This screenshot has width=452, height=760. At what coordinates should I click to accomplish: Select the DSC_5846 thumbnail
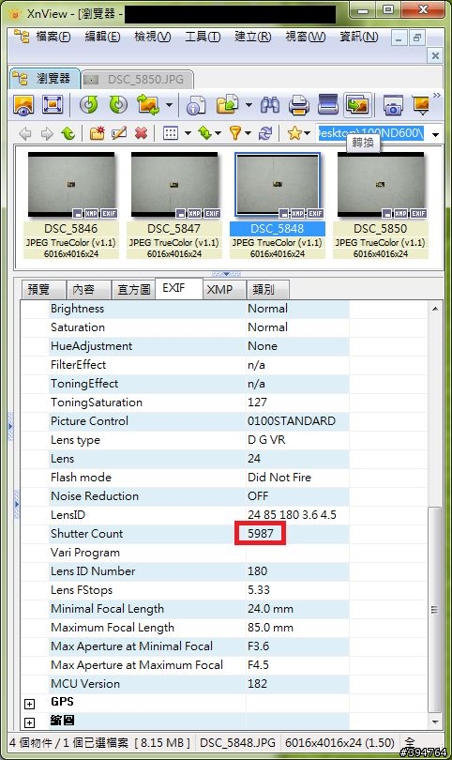point(70,205)
